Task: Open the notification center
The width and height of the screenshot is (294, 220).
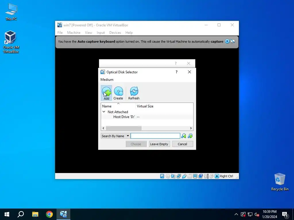Action: [285, 215]
